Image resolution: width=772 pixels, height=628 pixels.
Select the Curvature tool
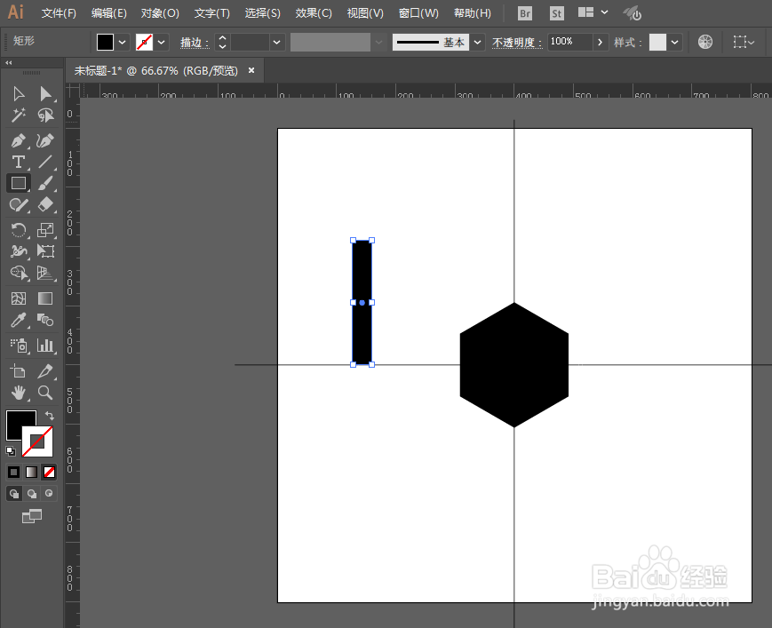click(46, 140)
